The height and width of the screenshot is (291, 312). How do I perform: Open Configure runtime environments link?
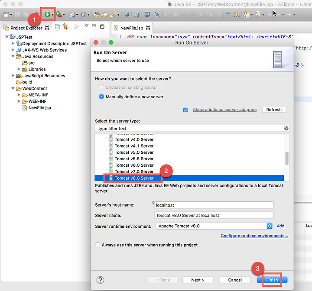254,236
